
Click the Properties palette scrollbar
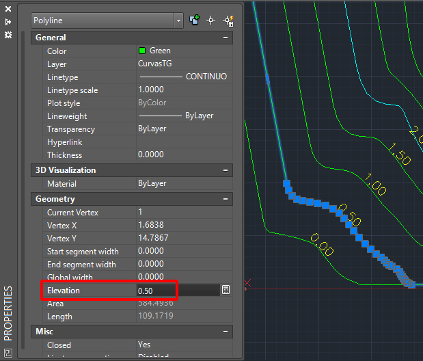tap(23, 190)
